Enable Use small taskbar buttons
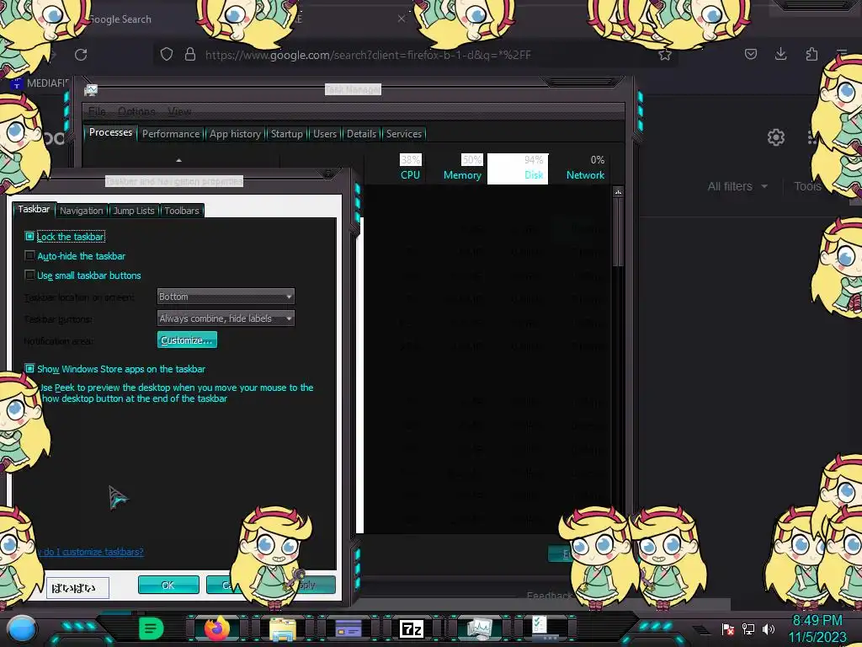This screenshot has height=647, width=862. (x=29, y=275)
